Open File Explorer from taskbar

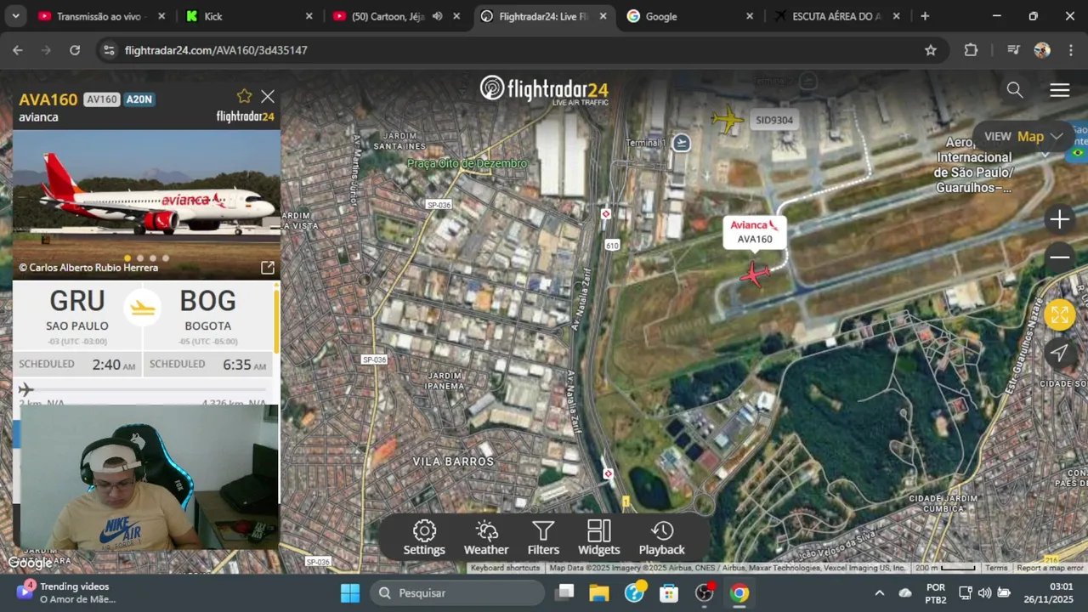coord(599,593)
